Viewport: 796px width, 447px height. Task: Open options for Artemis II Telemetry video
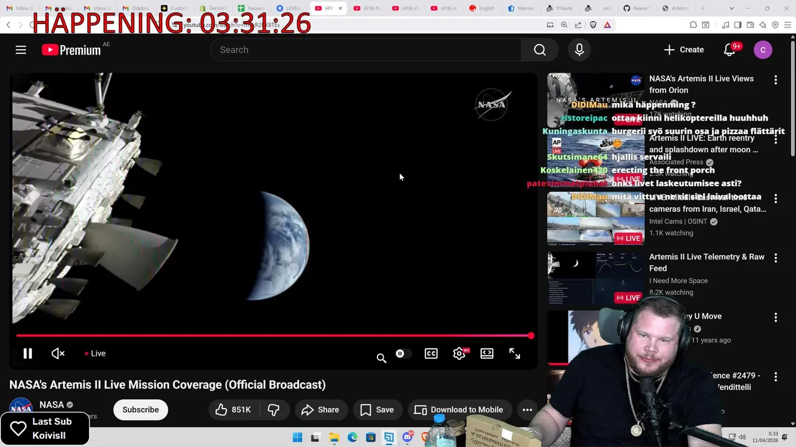[x=775, y=258]
